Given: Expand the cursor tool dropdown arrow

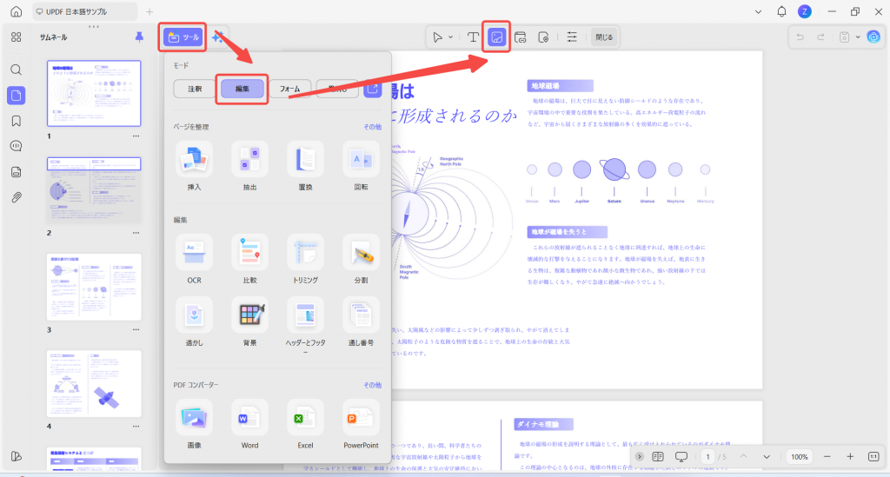Looking at the screenshot, I should [451, 37].
